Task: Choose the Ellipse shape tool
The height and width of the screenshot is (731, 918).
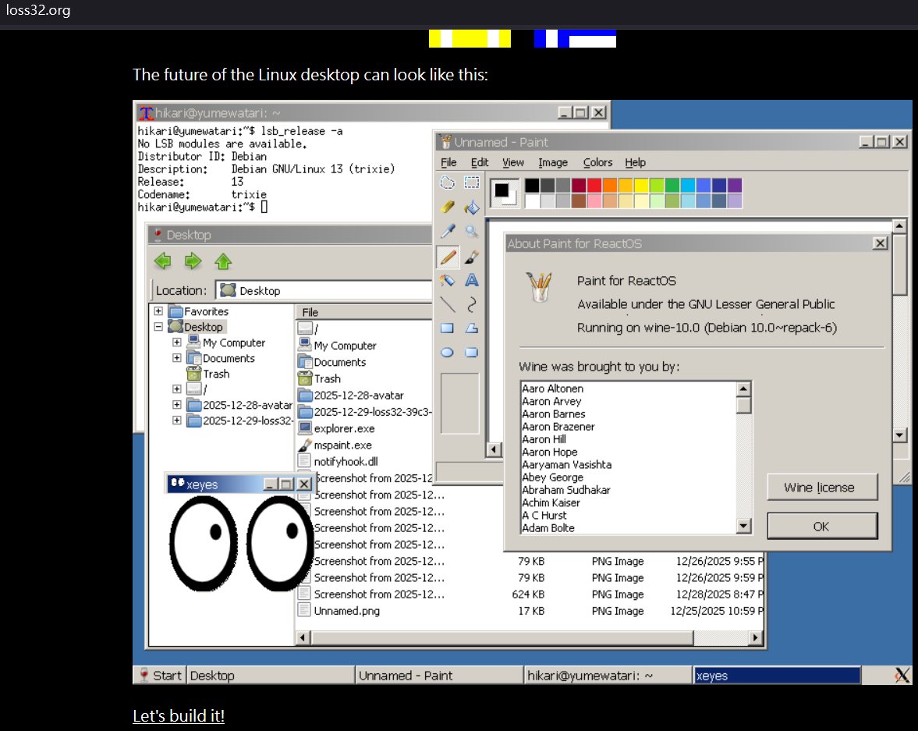Action: coord(448,352)
